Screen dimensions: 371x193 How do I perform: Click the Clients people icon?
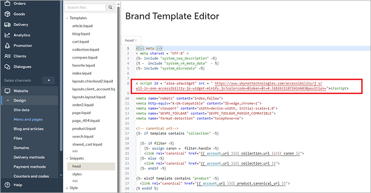[x=8, y=56]
